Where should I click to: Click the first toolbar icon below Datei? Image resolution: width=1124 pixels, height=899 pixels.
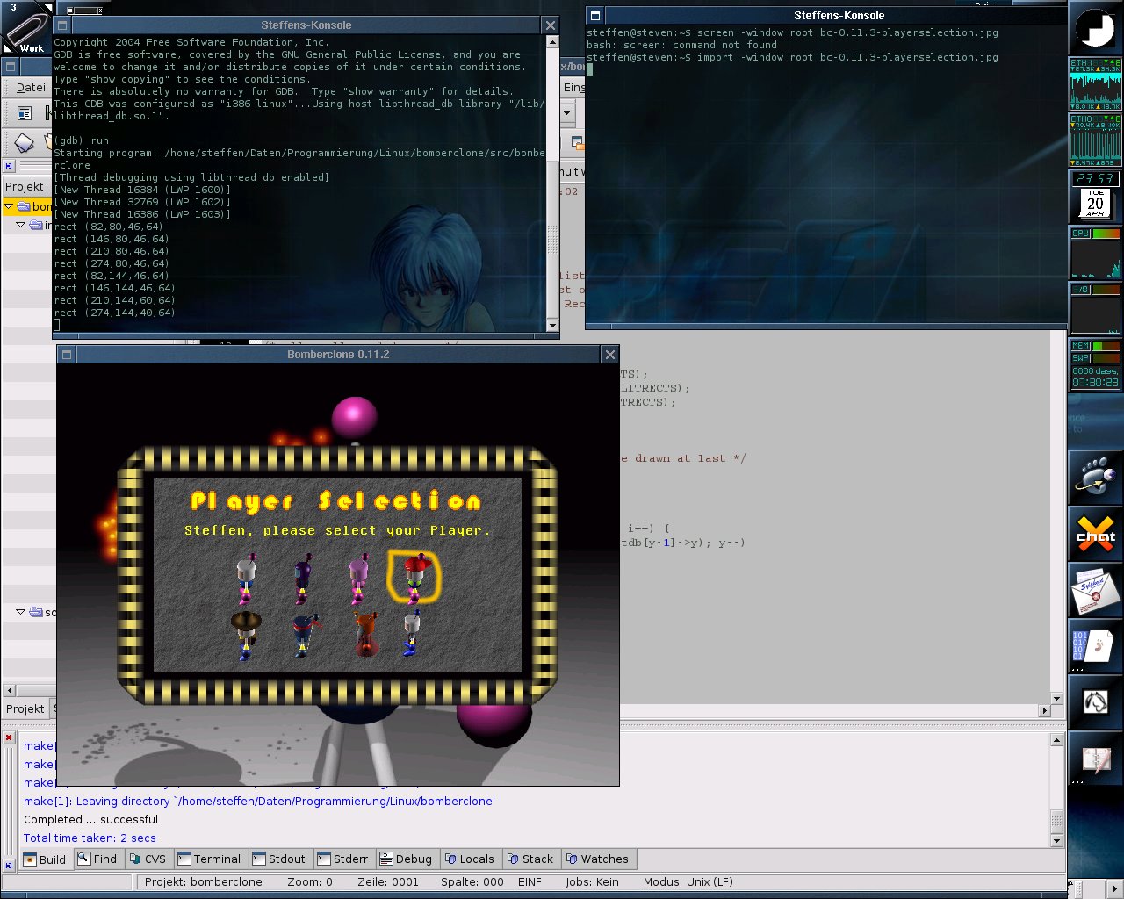(25, 113)
